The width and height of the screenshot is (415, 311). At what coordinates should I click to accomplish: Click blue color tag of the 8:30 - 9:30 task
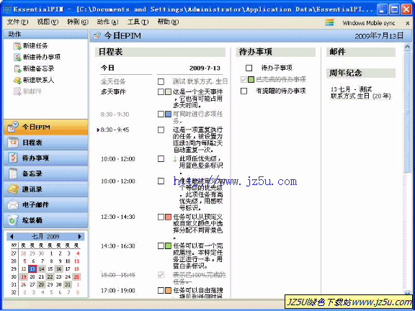168,114
